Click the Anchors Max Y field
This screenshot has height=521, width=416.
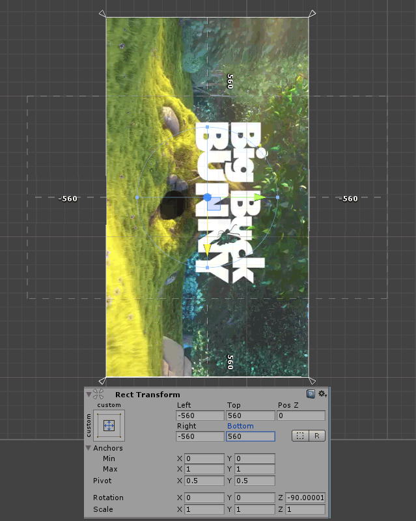coord(255,469)
